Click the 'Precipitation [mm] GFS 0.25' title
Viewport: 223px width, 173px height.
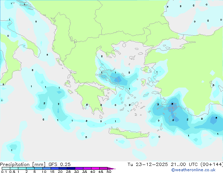coord(35,165)
